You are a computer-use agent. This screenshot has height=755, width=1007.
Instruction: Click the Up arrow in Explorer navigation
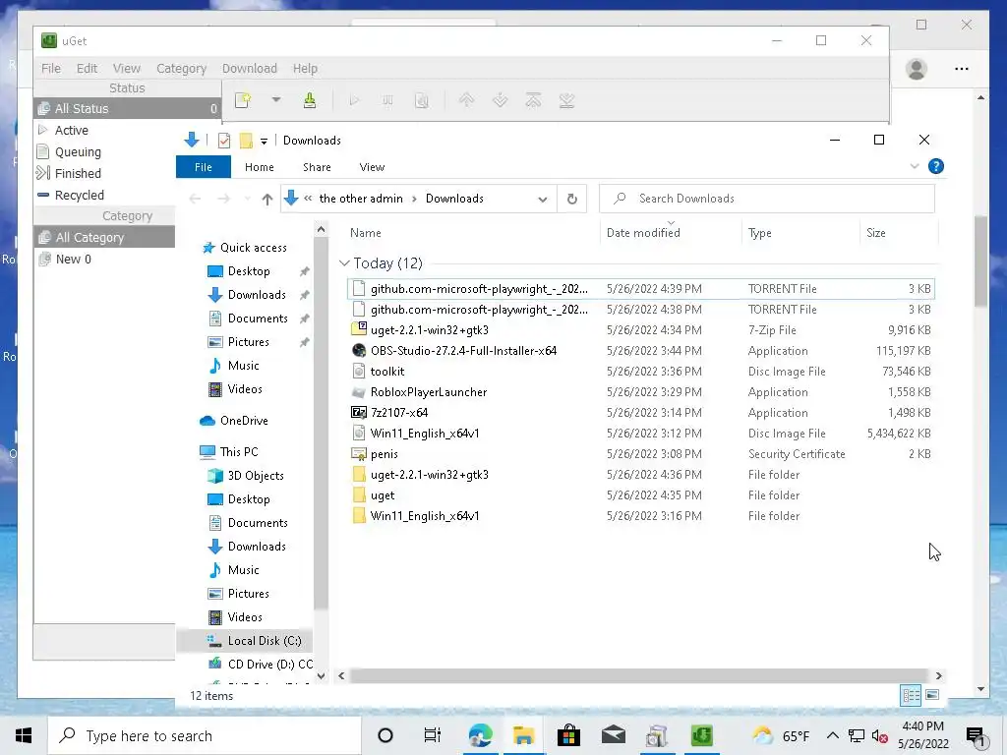pos(267,199)
